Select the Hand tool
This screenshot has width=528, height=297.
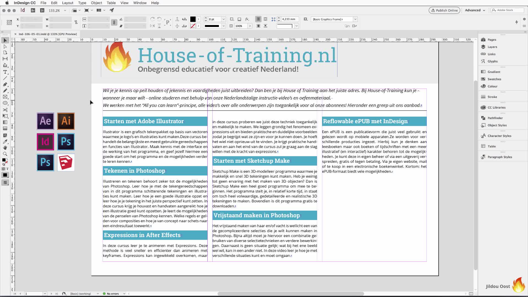tap(5, 148)
